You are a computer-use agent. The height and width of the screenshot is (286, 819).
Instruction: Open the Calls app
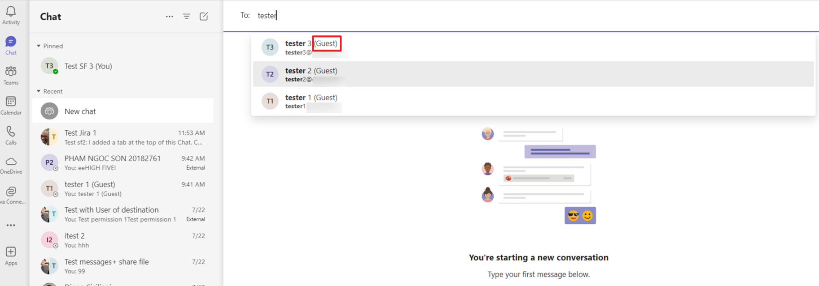click(x=11, y=136)
